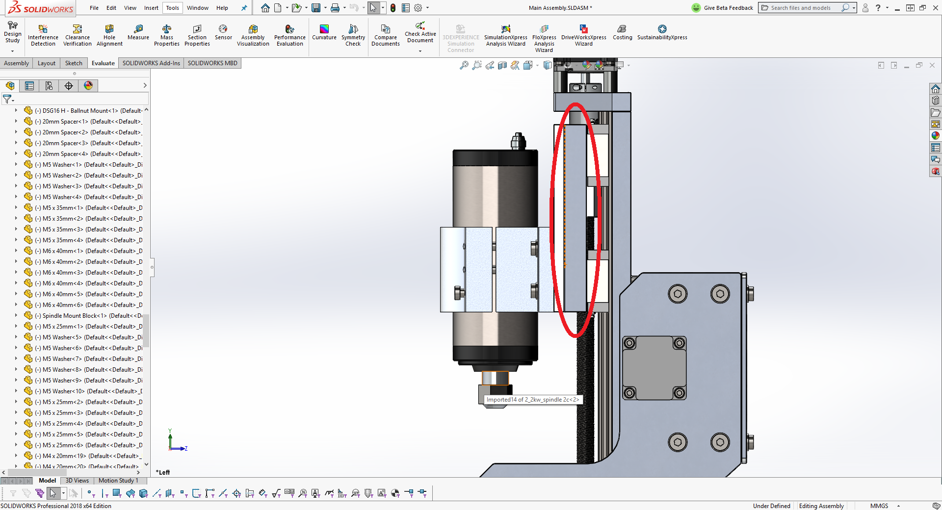942x510 pixels.
Task: Open the View Orientation dropdown arrow
Action: tap(537, 65)
